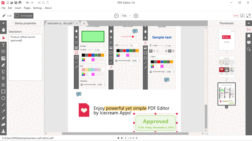The image size is (252, 141).
Task: Open the Search magnifier on right sidebar
Action: 249,49
